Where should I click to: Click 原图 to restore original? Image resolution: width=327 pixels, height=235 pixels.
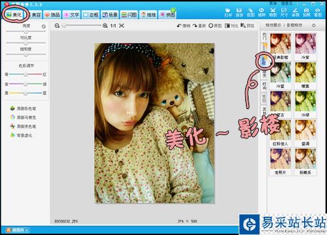tap(215, 25)
